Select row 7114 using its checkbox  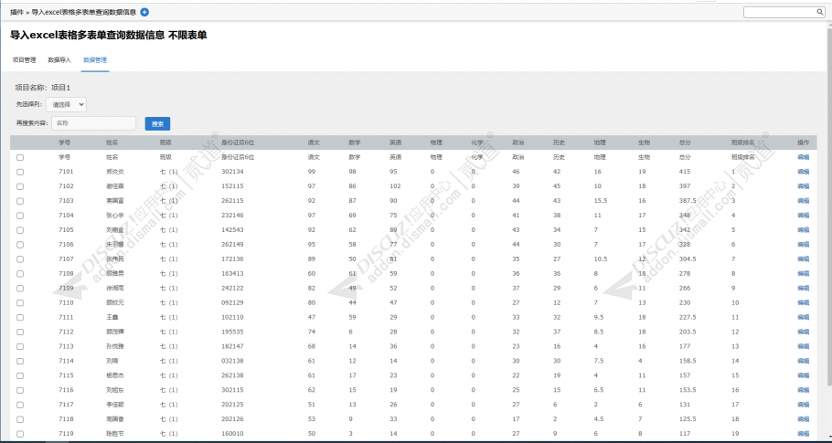coord(20,362)
